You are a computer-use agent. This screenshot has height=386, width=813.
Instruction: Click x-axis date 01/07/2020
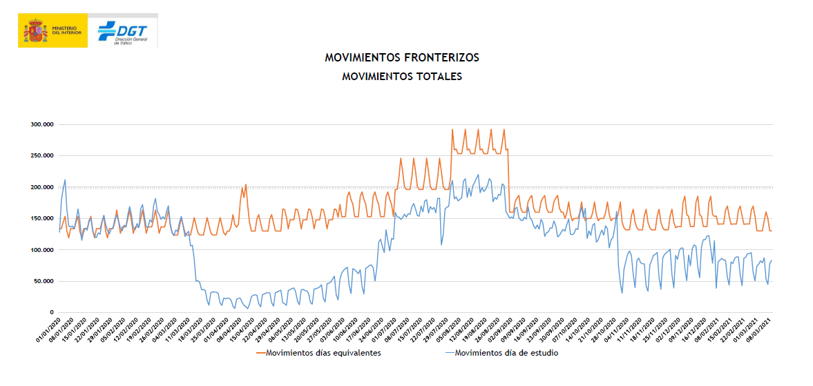pyautogui.click(x=384, y=329)
